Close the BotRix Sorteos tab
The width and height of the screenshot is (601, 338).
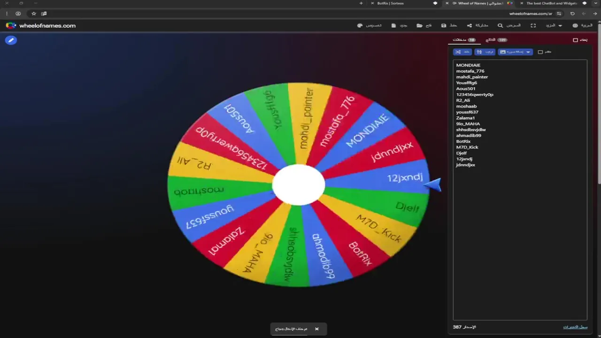tap(373, 3)
